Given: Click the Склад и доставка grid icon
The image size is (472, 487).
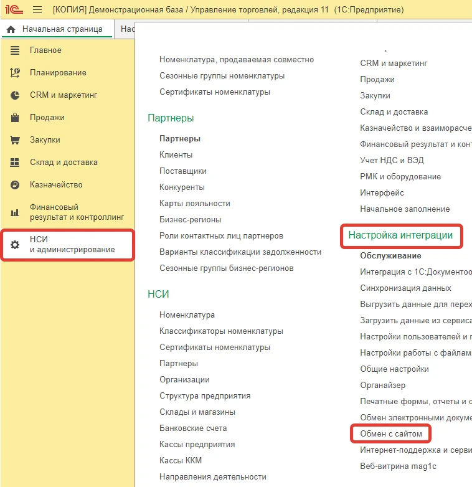Looking at the screenshot, I should [x=16, y=163].
